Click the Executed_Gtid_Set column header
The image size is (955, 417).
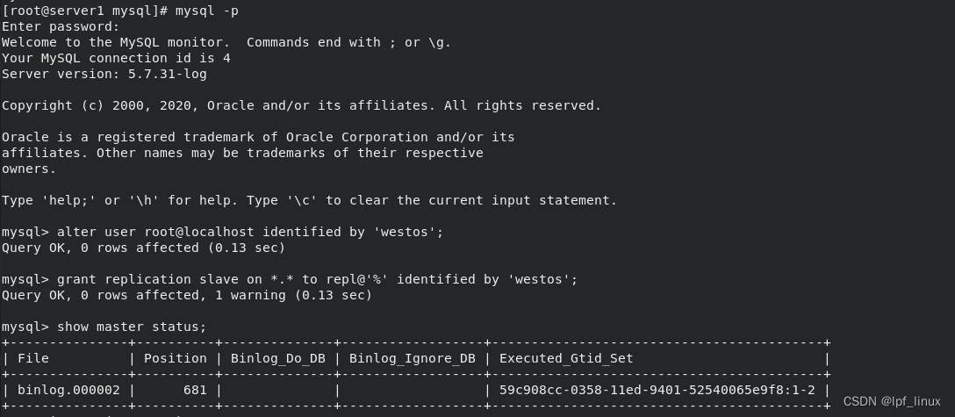pyautogui.click(x=566, y=358)
